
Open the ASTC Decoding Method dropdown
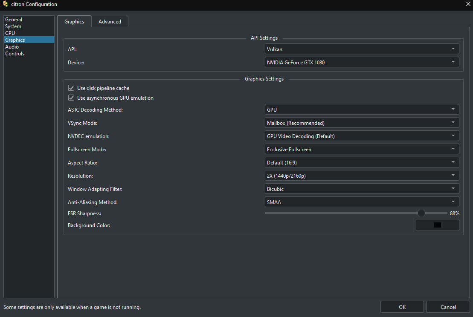(x=362, y=110)
